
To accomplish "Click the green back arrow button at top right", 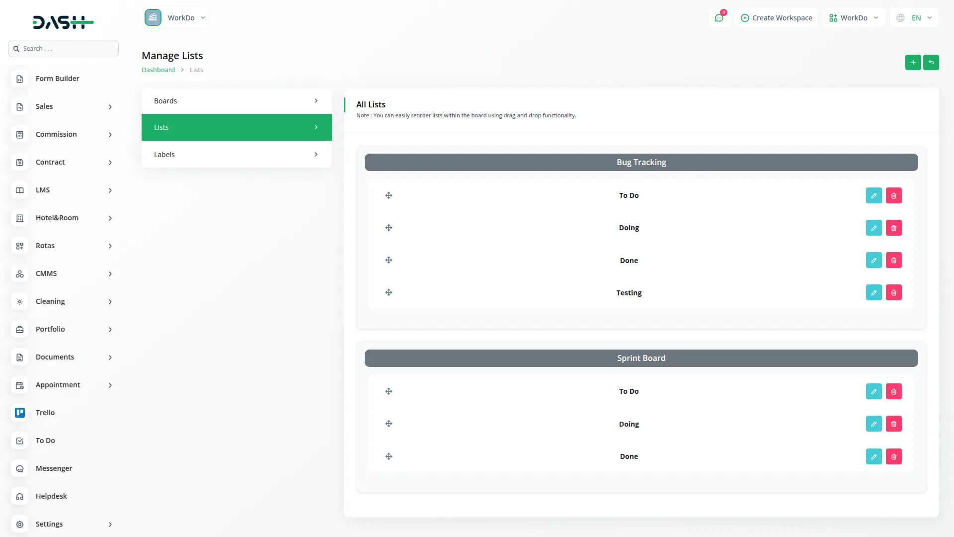I will 932,63.
